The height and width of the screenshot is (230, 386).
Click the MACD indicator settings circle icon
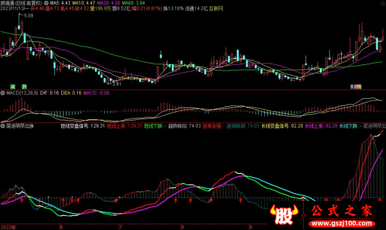pyautogui.click(x=3, y=93)
